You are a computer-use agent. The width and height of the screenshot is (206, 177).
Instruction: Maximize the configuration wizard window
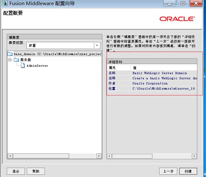click(x=183, y=4)
